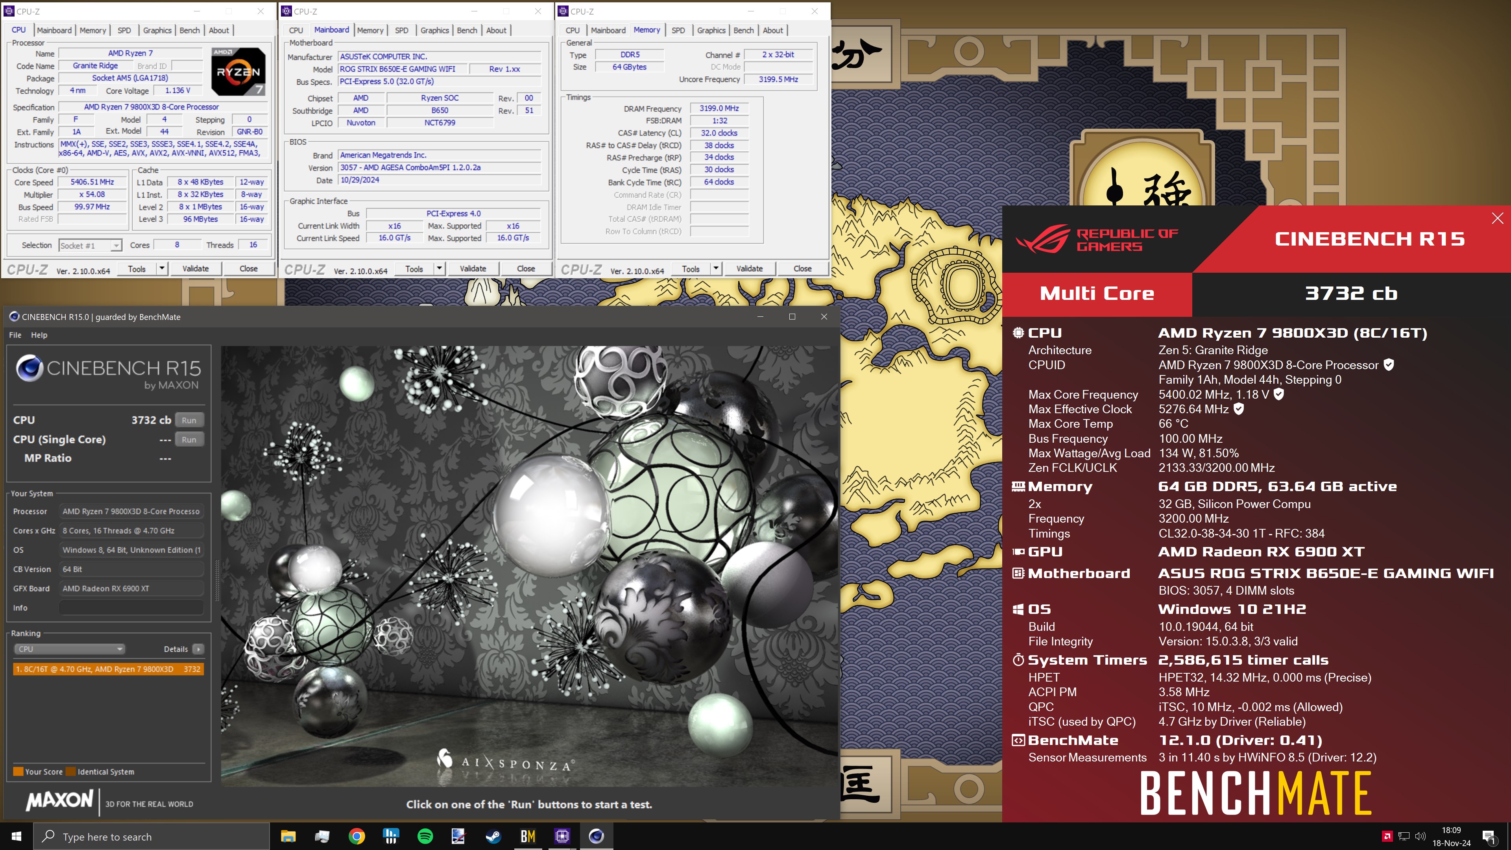
Task: Click the Info input field in Cinebench
Action: coord(131,608)
